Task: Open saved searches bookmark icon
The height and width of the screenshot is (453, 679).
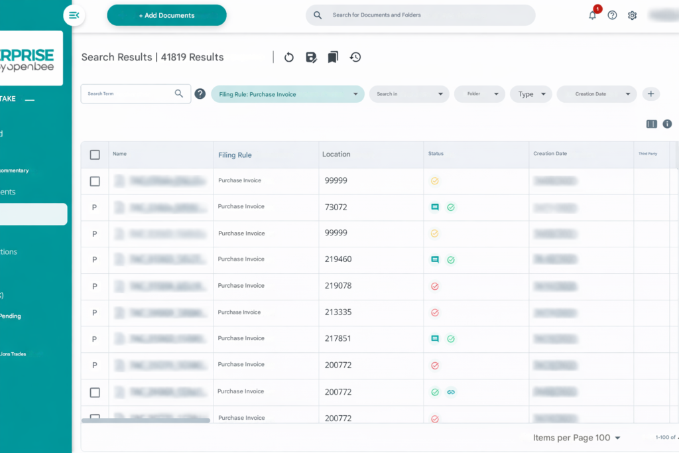Action: click(333, 57)
